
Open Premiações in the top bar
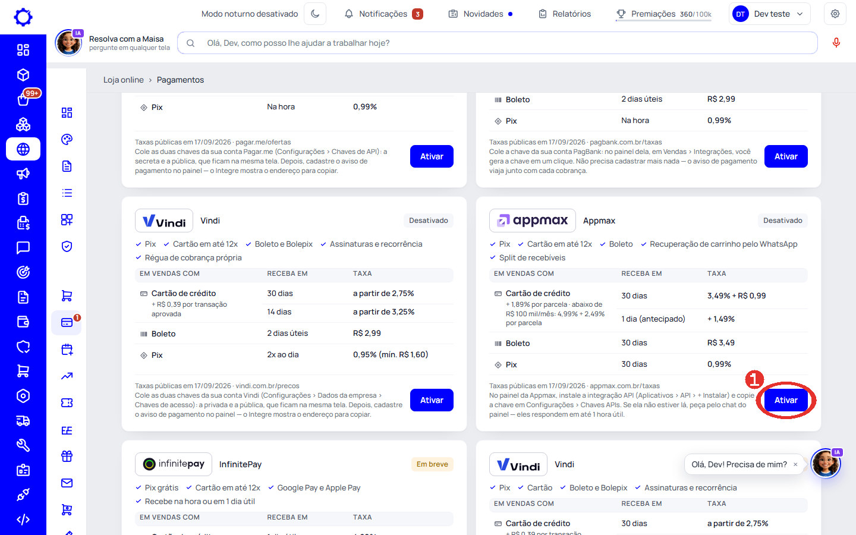(663, 14)
